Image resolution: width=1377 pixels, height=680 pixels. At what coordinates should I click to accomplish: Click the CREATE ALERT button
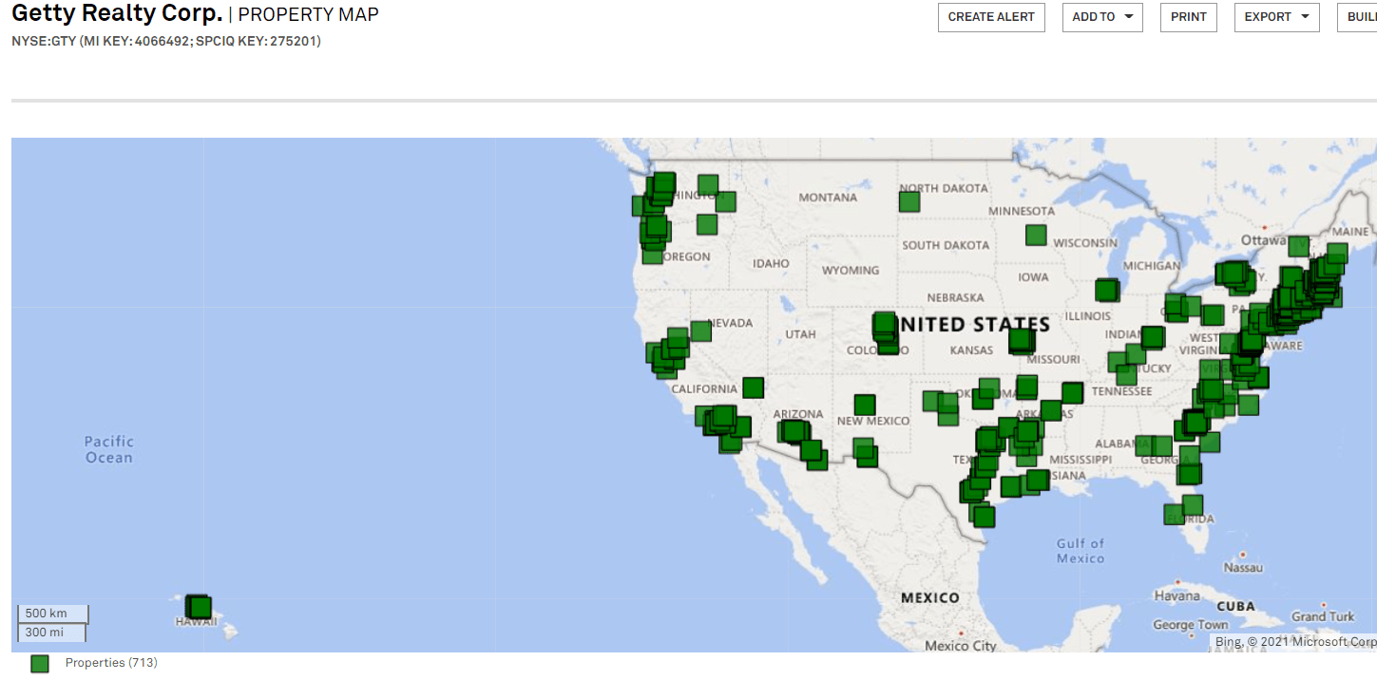(991, 17)
